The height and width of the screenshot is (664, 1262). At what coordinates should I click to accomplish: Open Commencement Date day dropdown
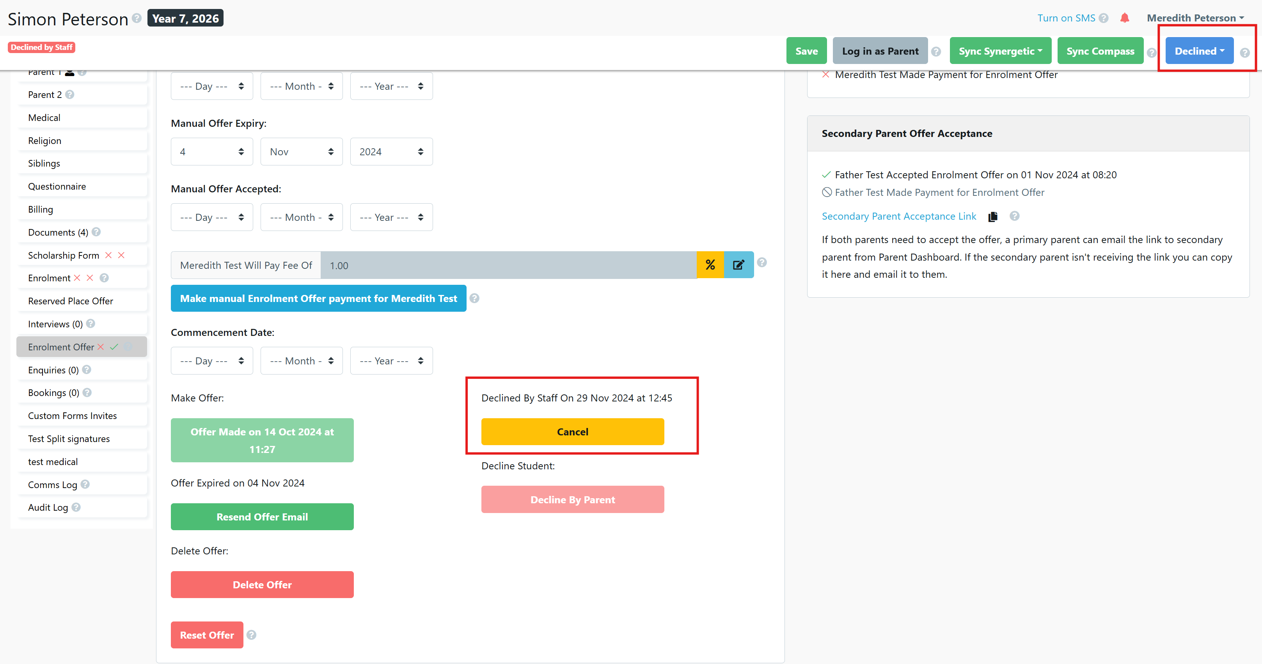pos(212,361)
